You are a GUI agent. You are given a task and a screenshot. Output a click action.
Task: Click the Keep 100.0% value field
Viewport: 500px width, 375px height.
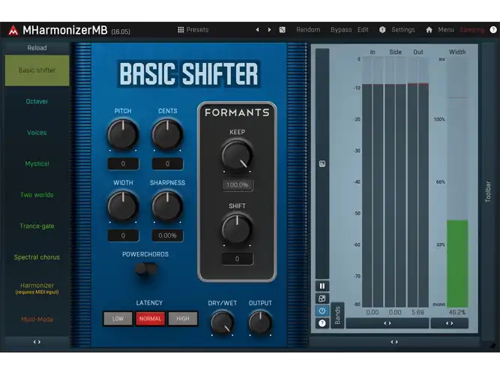coord(237,184)
